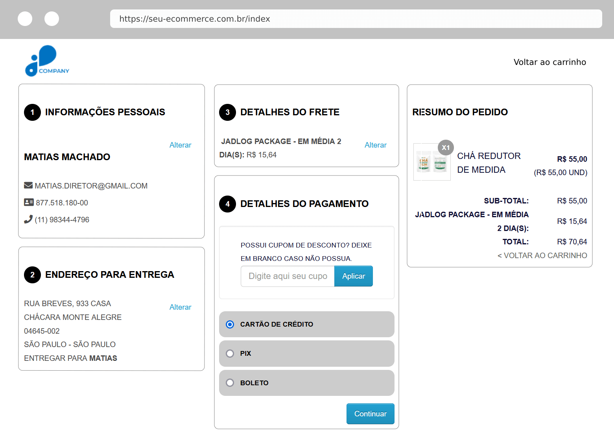Apply the discount coupon
Viewport: 614px width, 436px height.
(x=353, y=276)
